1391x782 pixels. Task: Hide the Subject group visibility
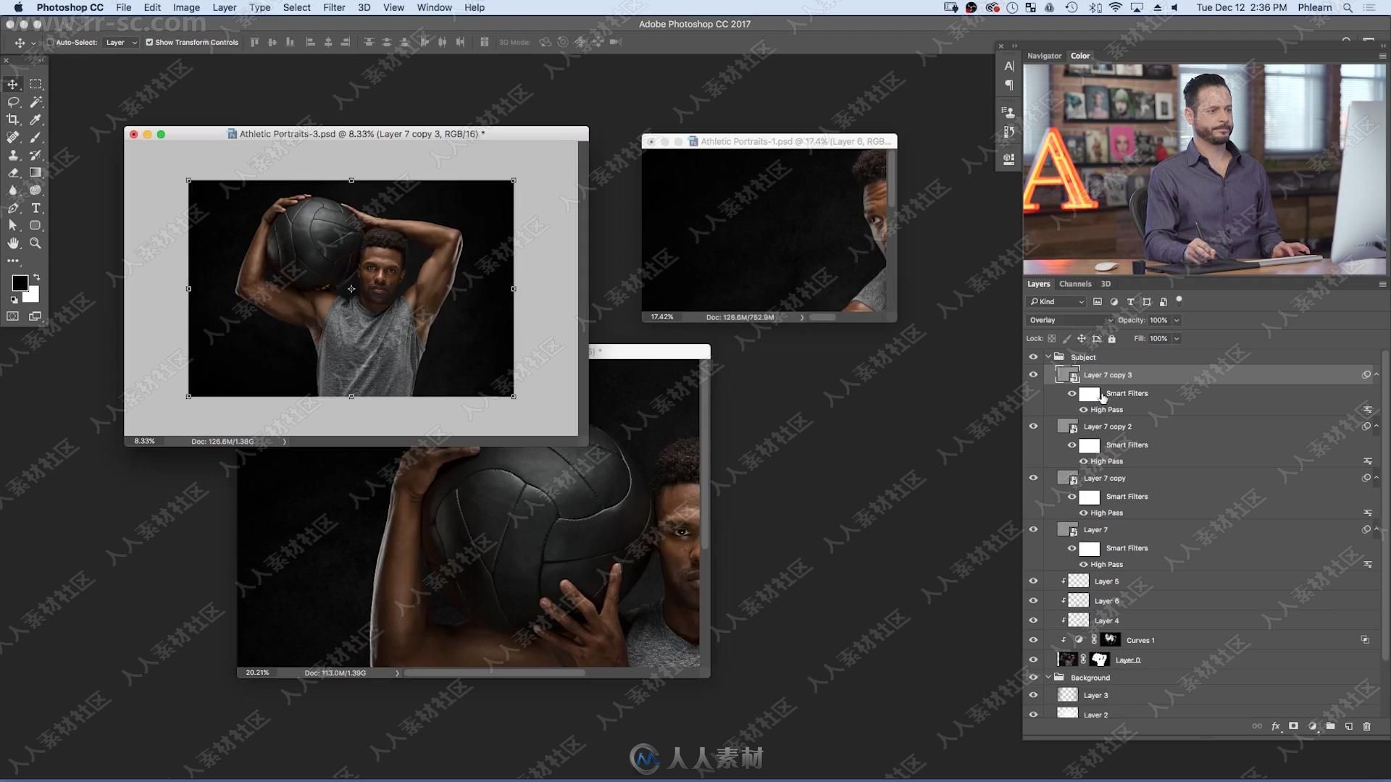(x=1033, y=357)
